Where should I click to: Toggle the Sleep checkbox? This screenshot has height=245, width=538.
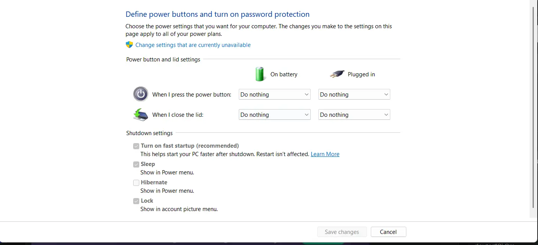136,164
